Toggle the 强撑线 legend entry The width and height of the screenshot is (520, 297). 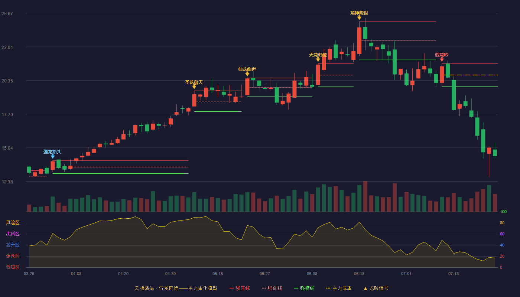pyautogui.click(x=304, y=288)
